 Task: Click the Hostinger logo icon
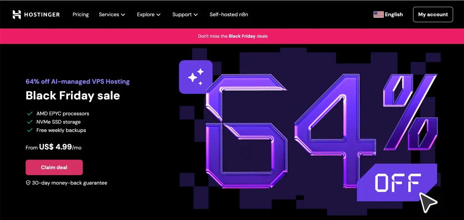[x=17, y=15]
